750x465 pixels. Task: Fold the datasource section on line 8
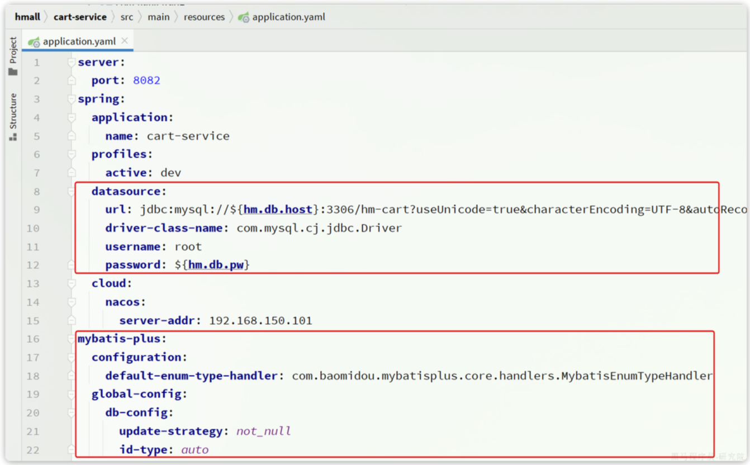click(x=72, y=192)
